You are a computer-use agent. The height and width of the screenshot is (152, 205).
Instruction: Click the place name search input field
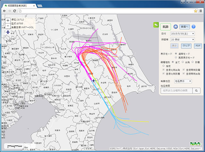[176, 91]
